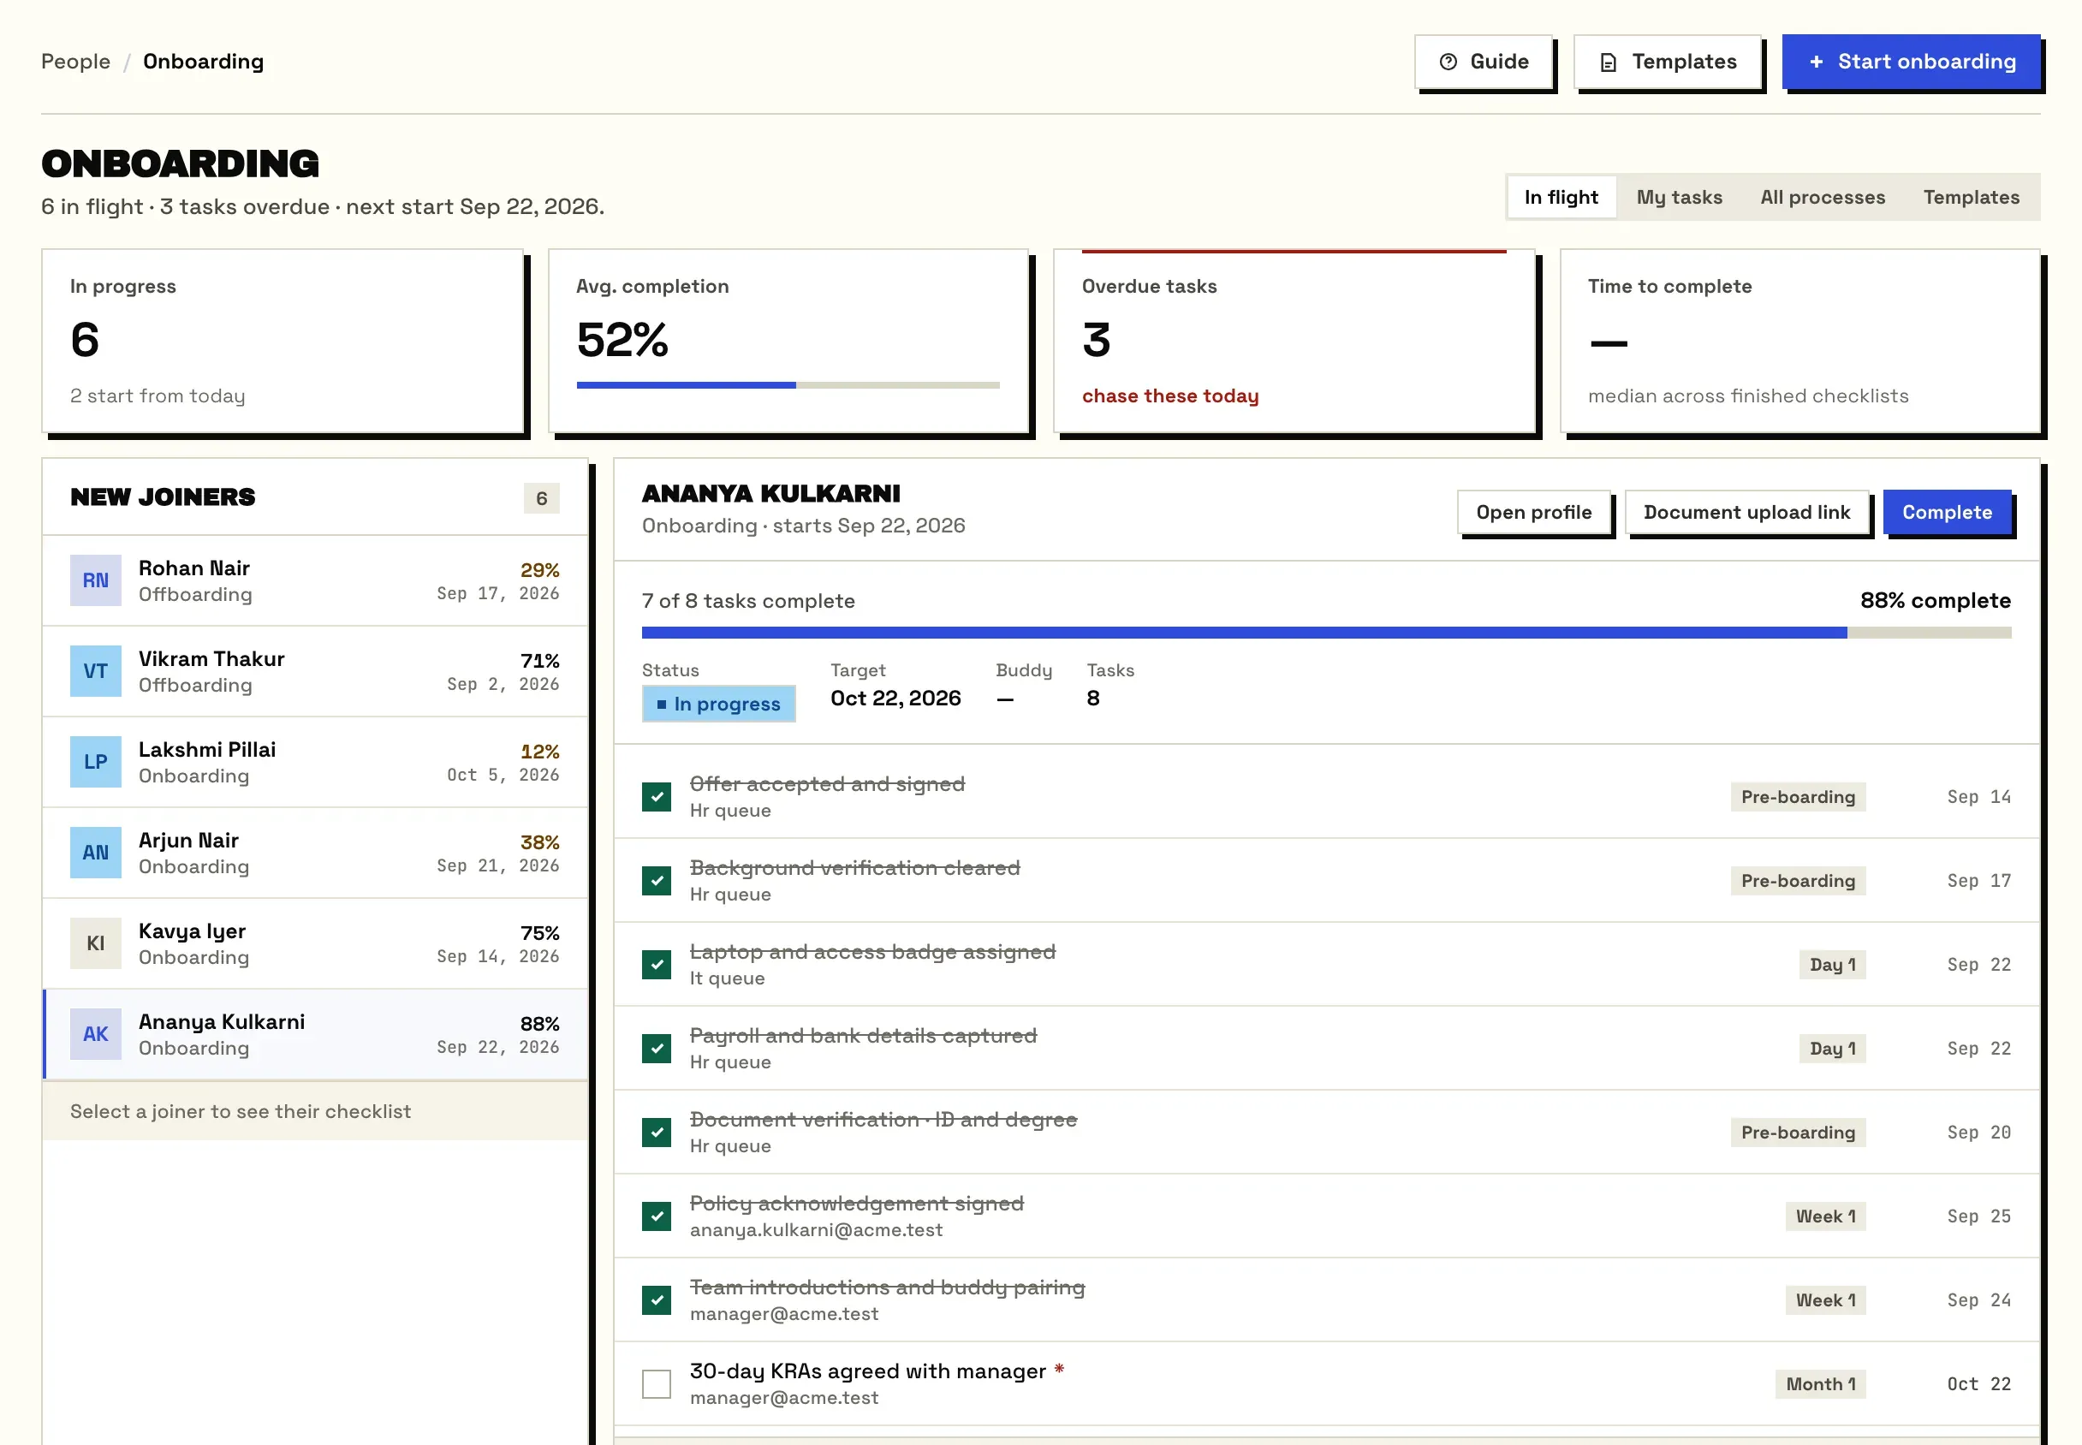Click the Document upload link button
Screen dimensions: 2082x1445
click(x=1746, y=513)
